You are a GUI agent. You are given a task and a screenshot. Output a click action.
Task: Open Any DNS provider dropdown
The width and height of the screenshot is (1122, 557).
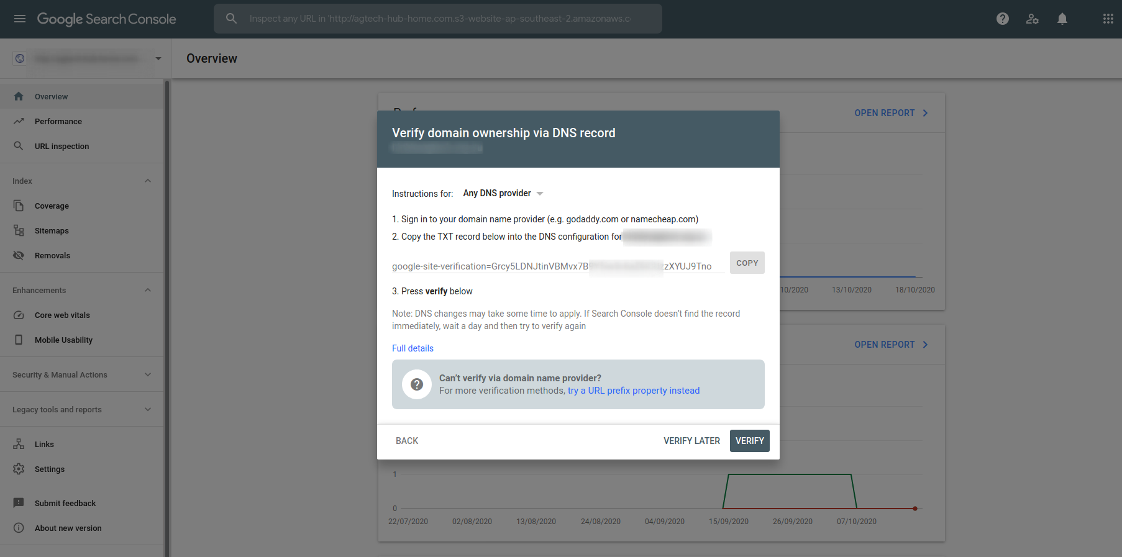click(503, 193)
